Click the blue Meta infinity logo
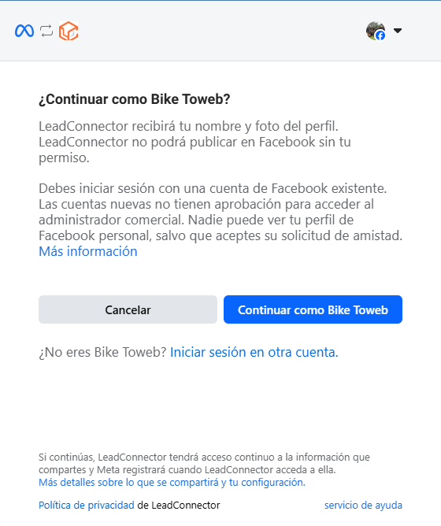The image size is (441, 526). pyautogui.click(x=24, y=31)
